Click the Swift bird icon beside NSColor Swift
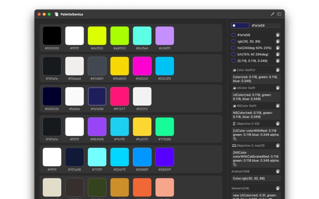 (234, 105)
